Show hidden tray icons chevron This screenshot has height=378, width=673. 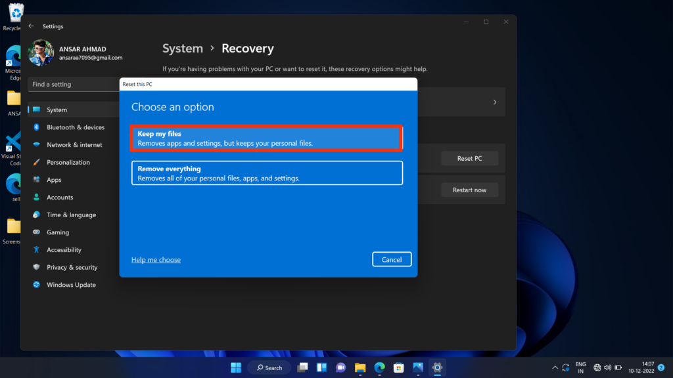pos(555,367)
